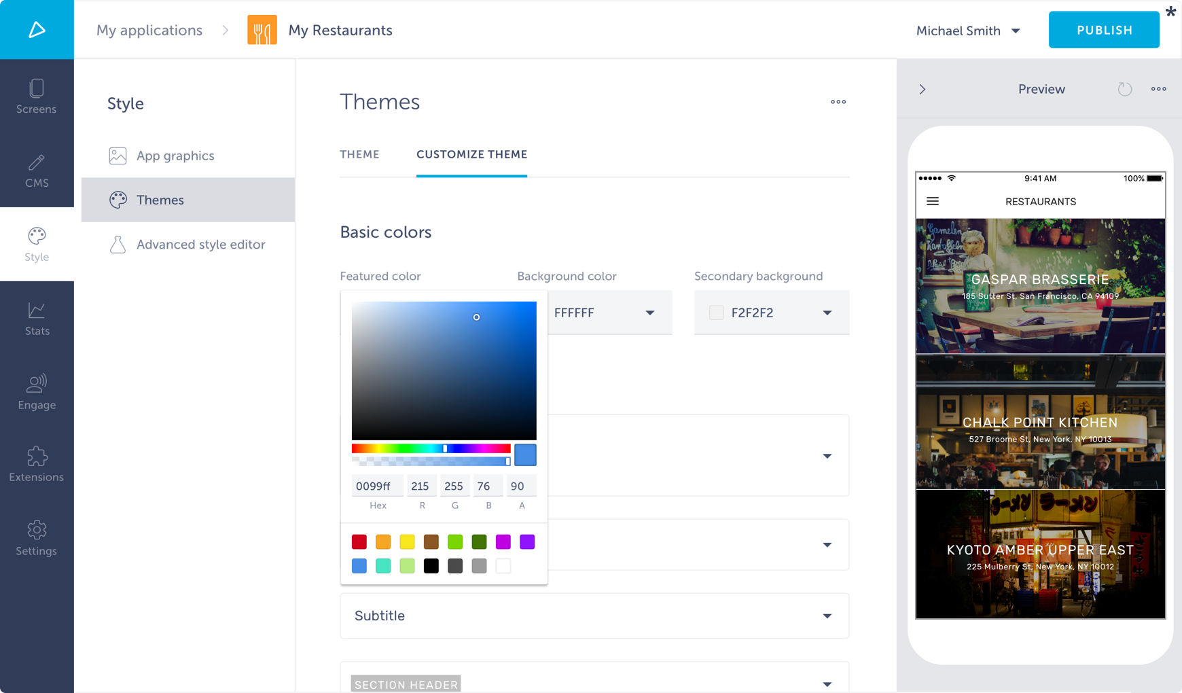Open the Themes overflow menu dots
The width and height of the screenshot is (1182, 693).
pos(838,102)
